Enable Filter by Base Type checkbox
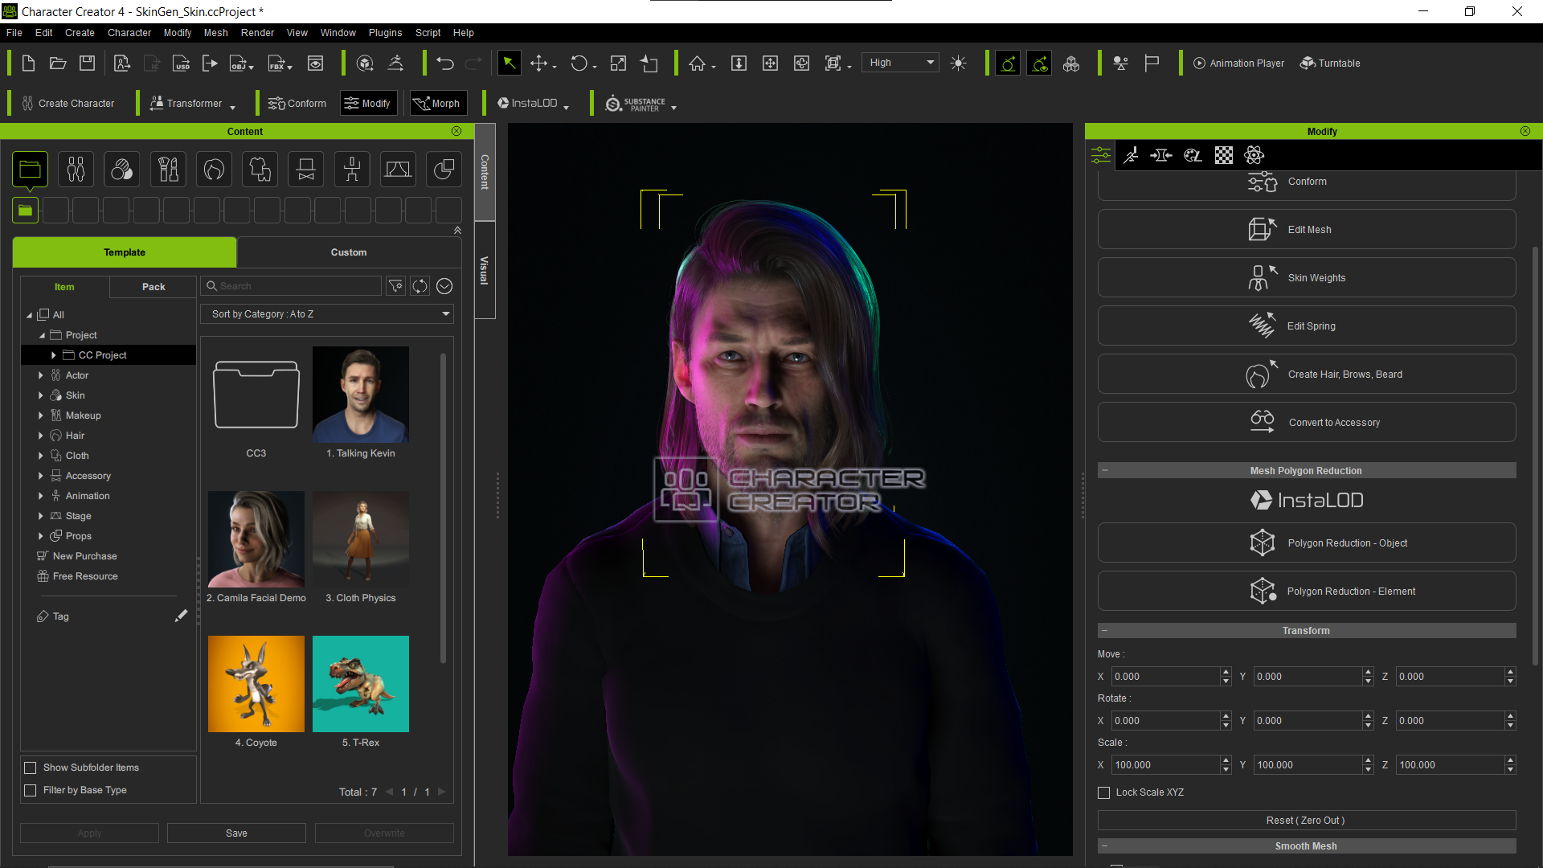This screenshot has height=868, width=1543. click(x=31, y=790)
